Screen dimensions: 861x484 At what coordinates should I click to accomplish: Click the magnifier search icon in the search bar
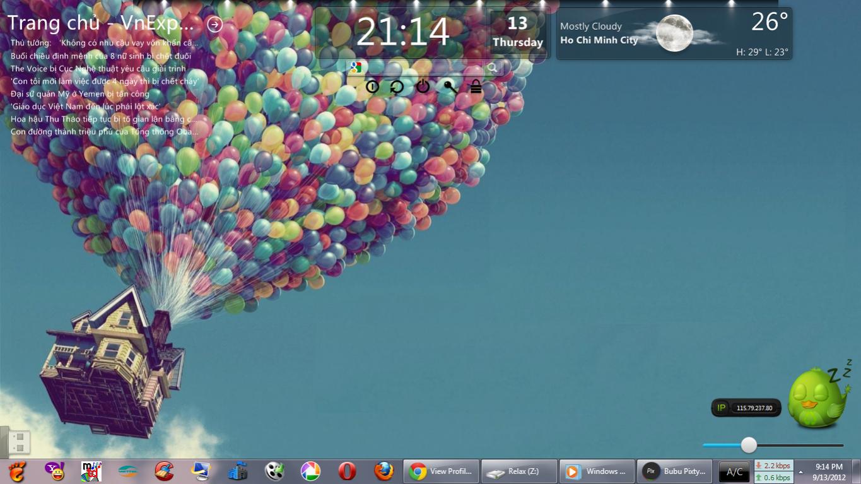492,68
